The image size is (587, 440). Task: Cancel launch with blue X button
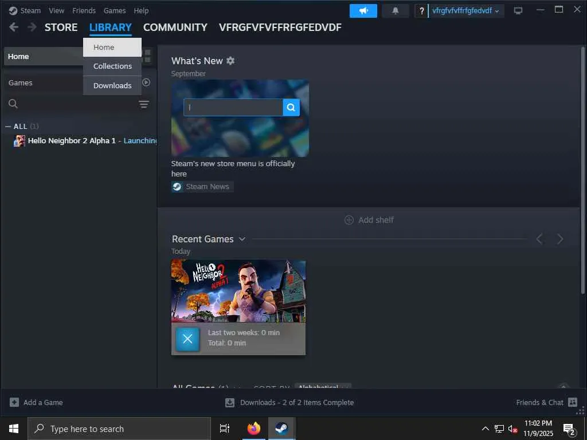[187, 339]
